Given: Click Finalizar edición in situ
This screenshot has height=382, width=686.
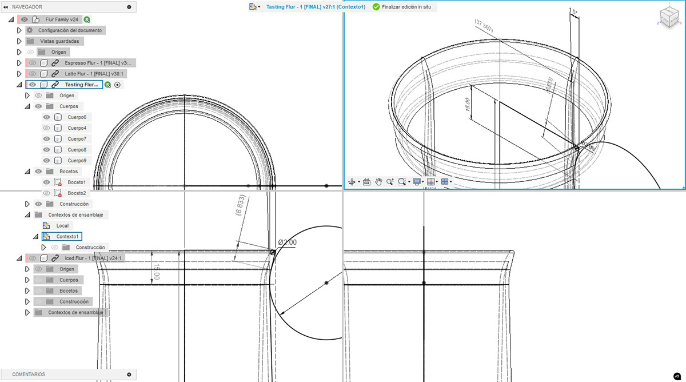Looking at the screenshot, I should tap(408, 7).
